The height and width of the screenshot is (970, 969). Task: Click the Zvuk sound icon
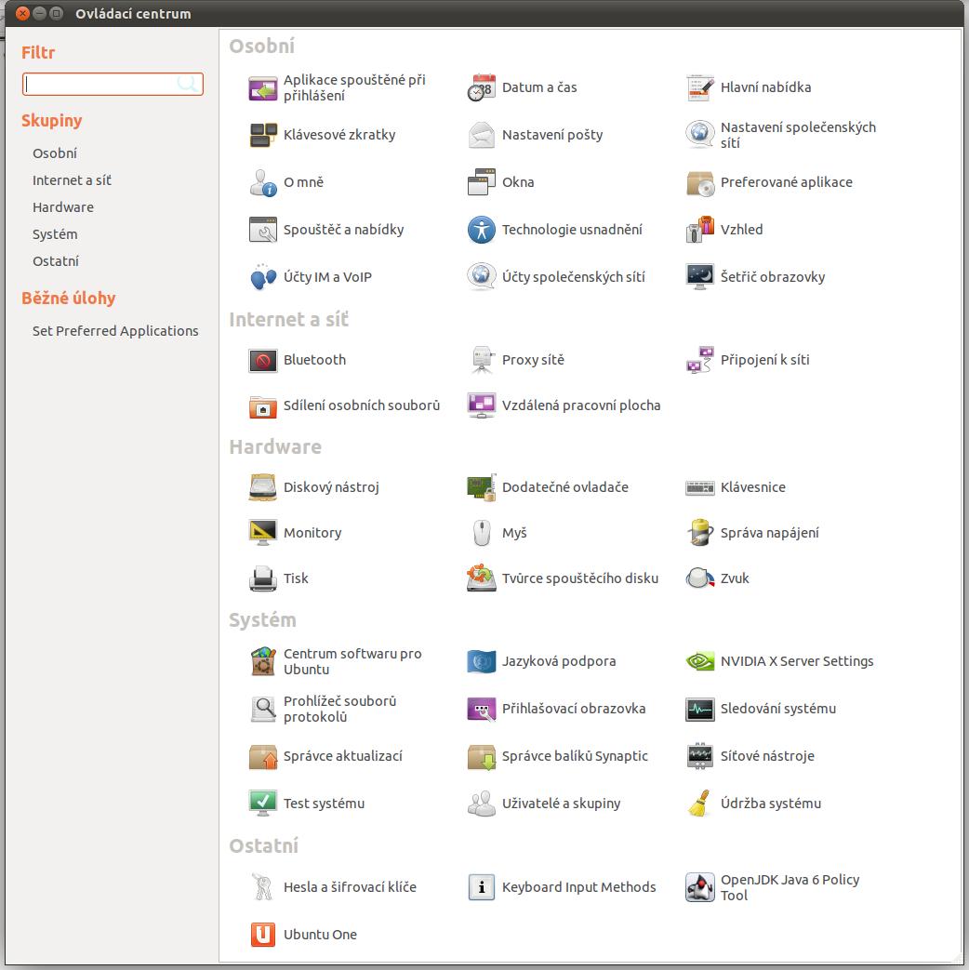point(700,578)
